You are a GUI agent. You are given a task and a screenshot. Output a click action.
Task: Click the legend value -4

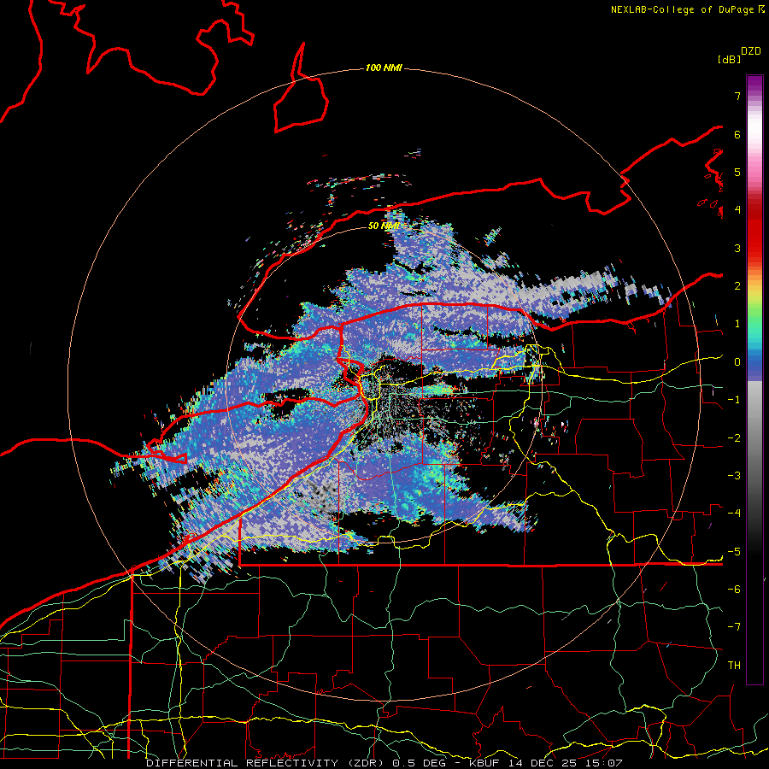pos(734,513)
